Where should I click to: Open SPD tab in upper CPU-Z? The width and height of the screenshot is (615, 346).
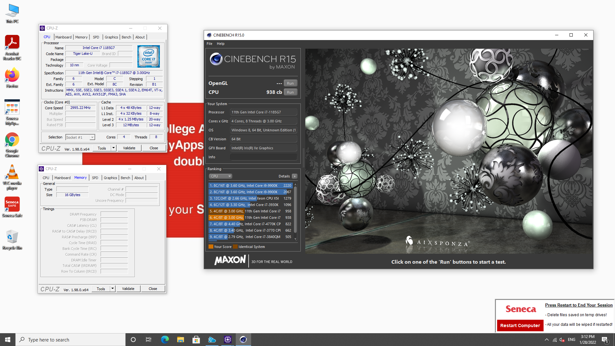tap(96, 37)
